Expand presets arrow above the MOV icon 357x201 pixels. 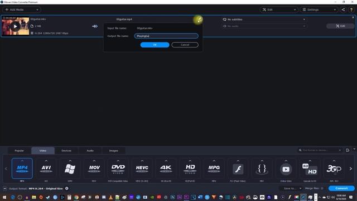(94, 161)
